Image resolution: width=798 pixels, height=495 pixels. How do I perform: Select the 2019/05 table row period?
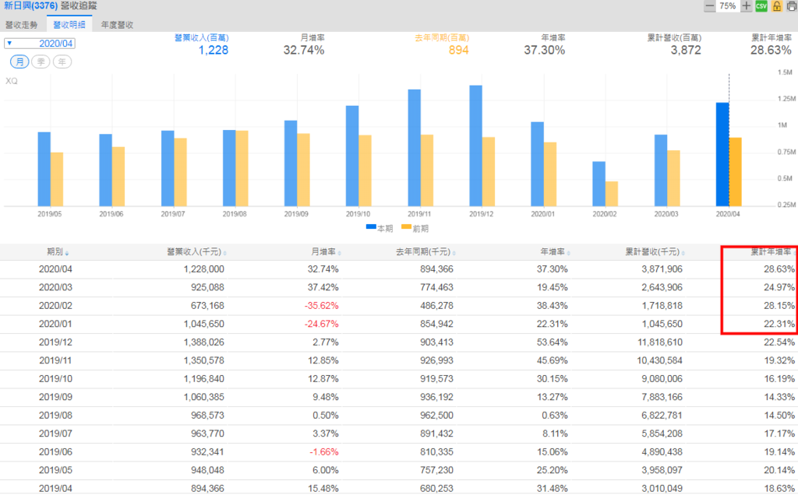coord(55,471)
